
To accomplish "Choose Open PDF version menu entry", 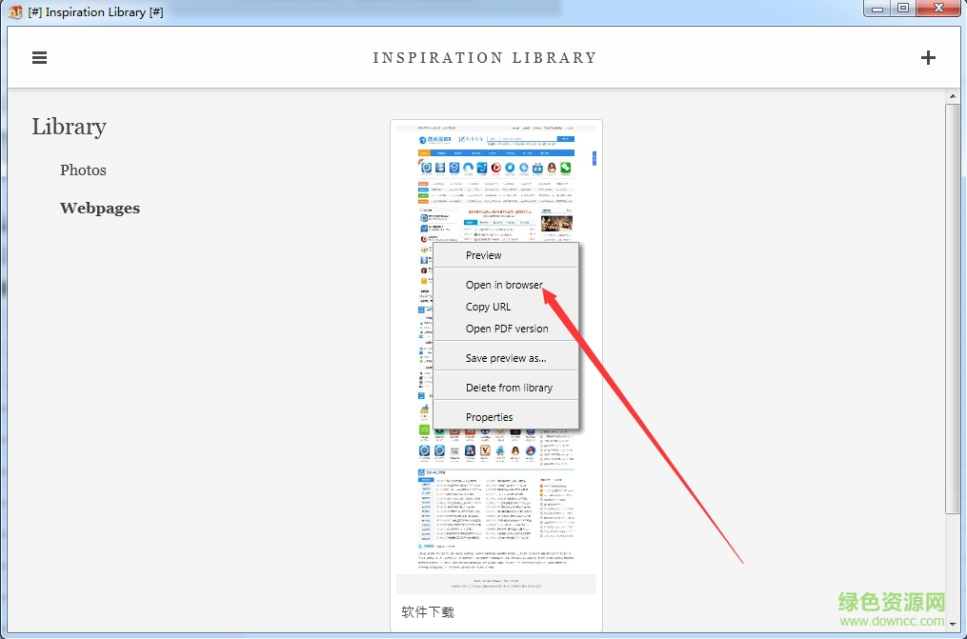I will tap(507, 329).
